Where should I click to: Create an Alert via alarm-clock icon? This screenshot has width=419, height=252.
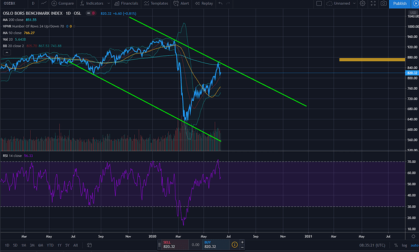[176, 4]
